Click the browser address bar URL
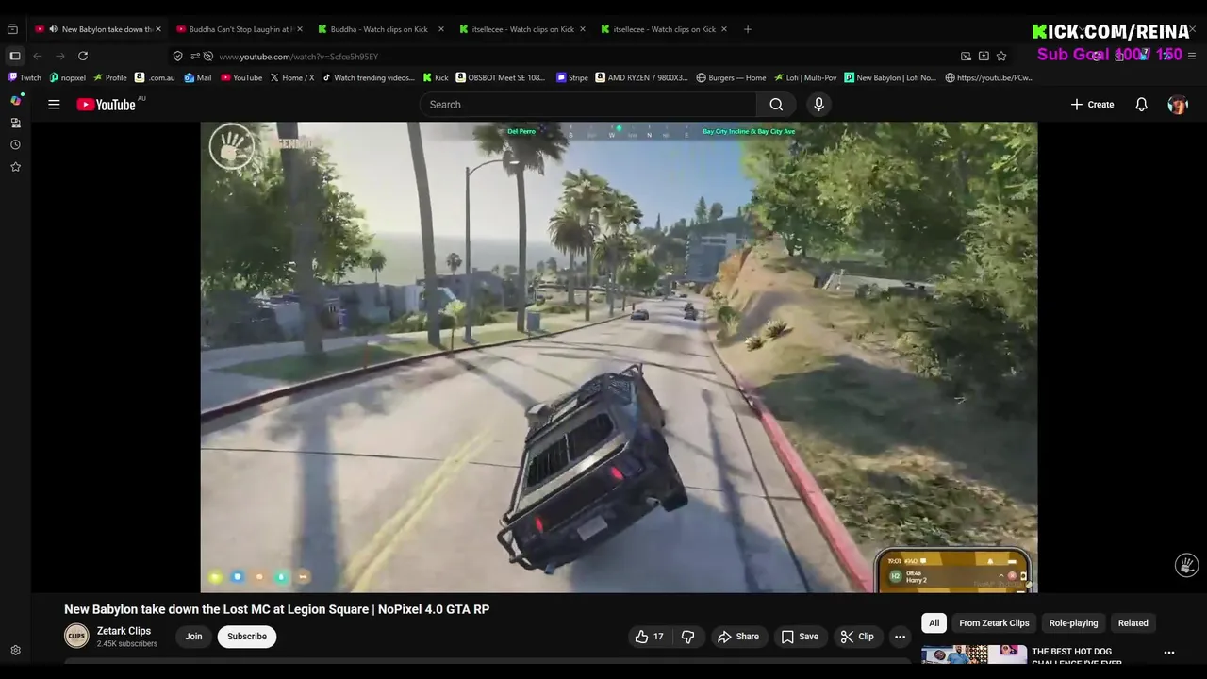The image size is (1207, 679). pyautogui.click(x=298, y=57)
